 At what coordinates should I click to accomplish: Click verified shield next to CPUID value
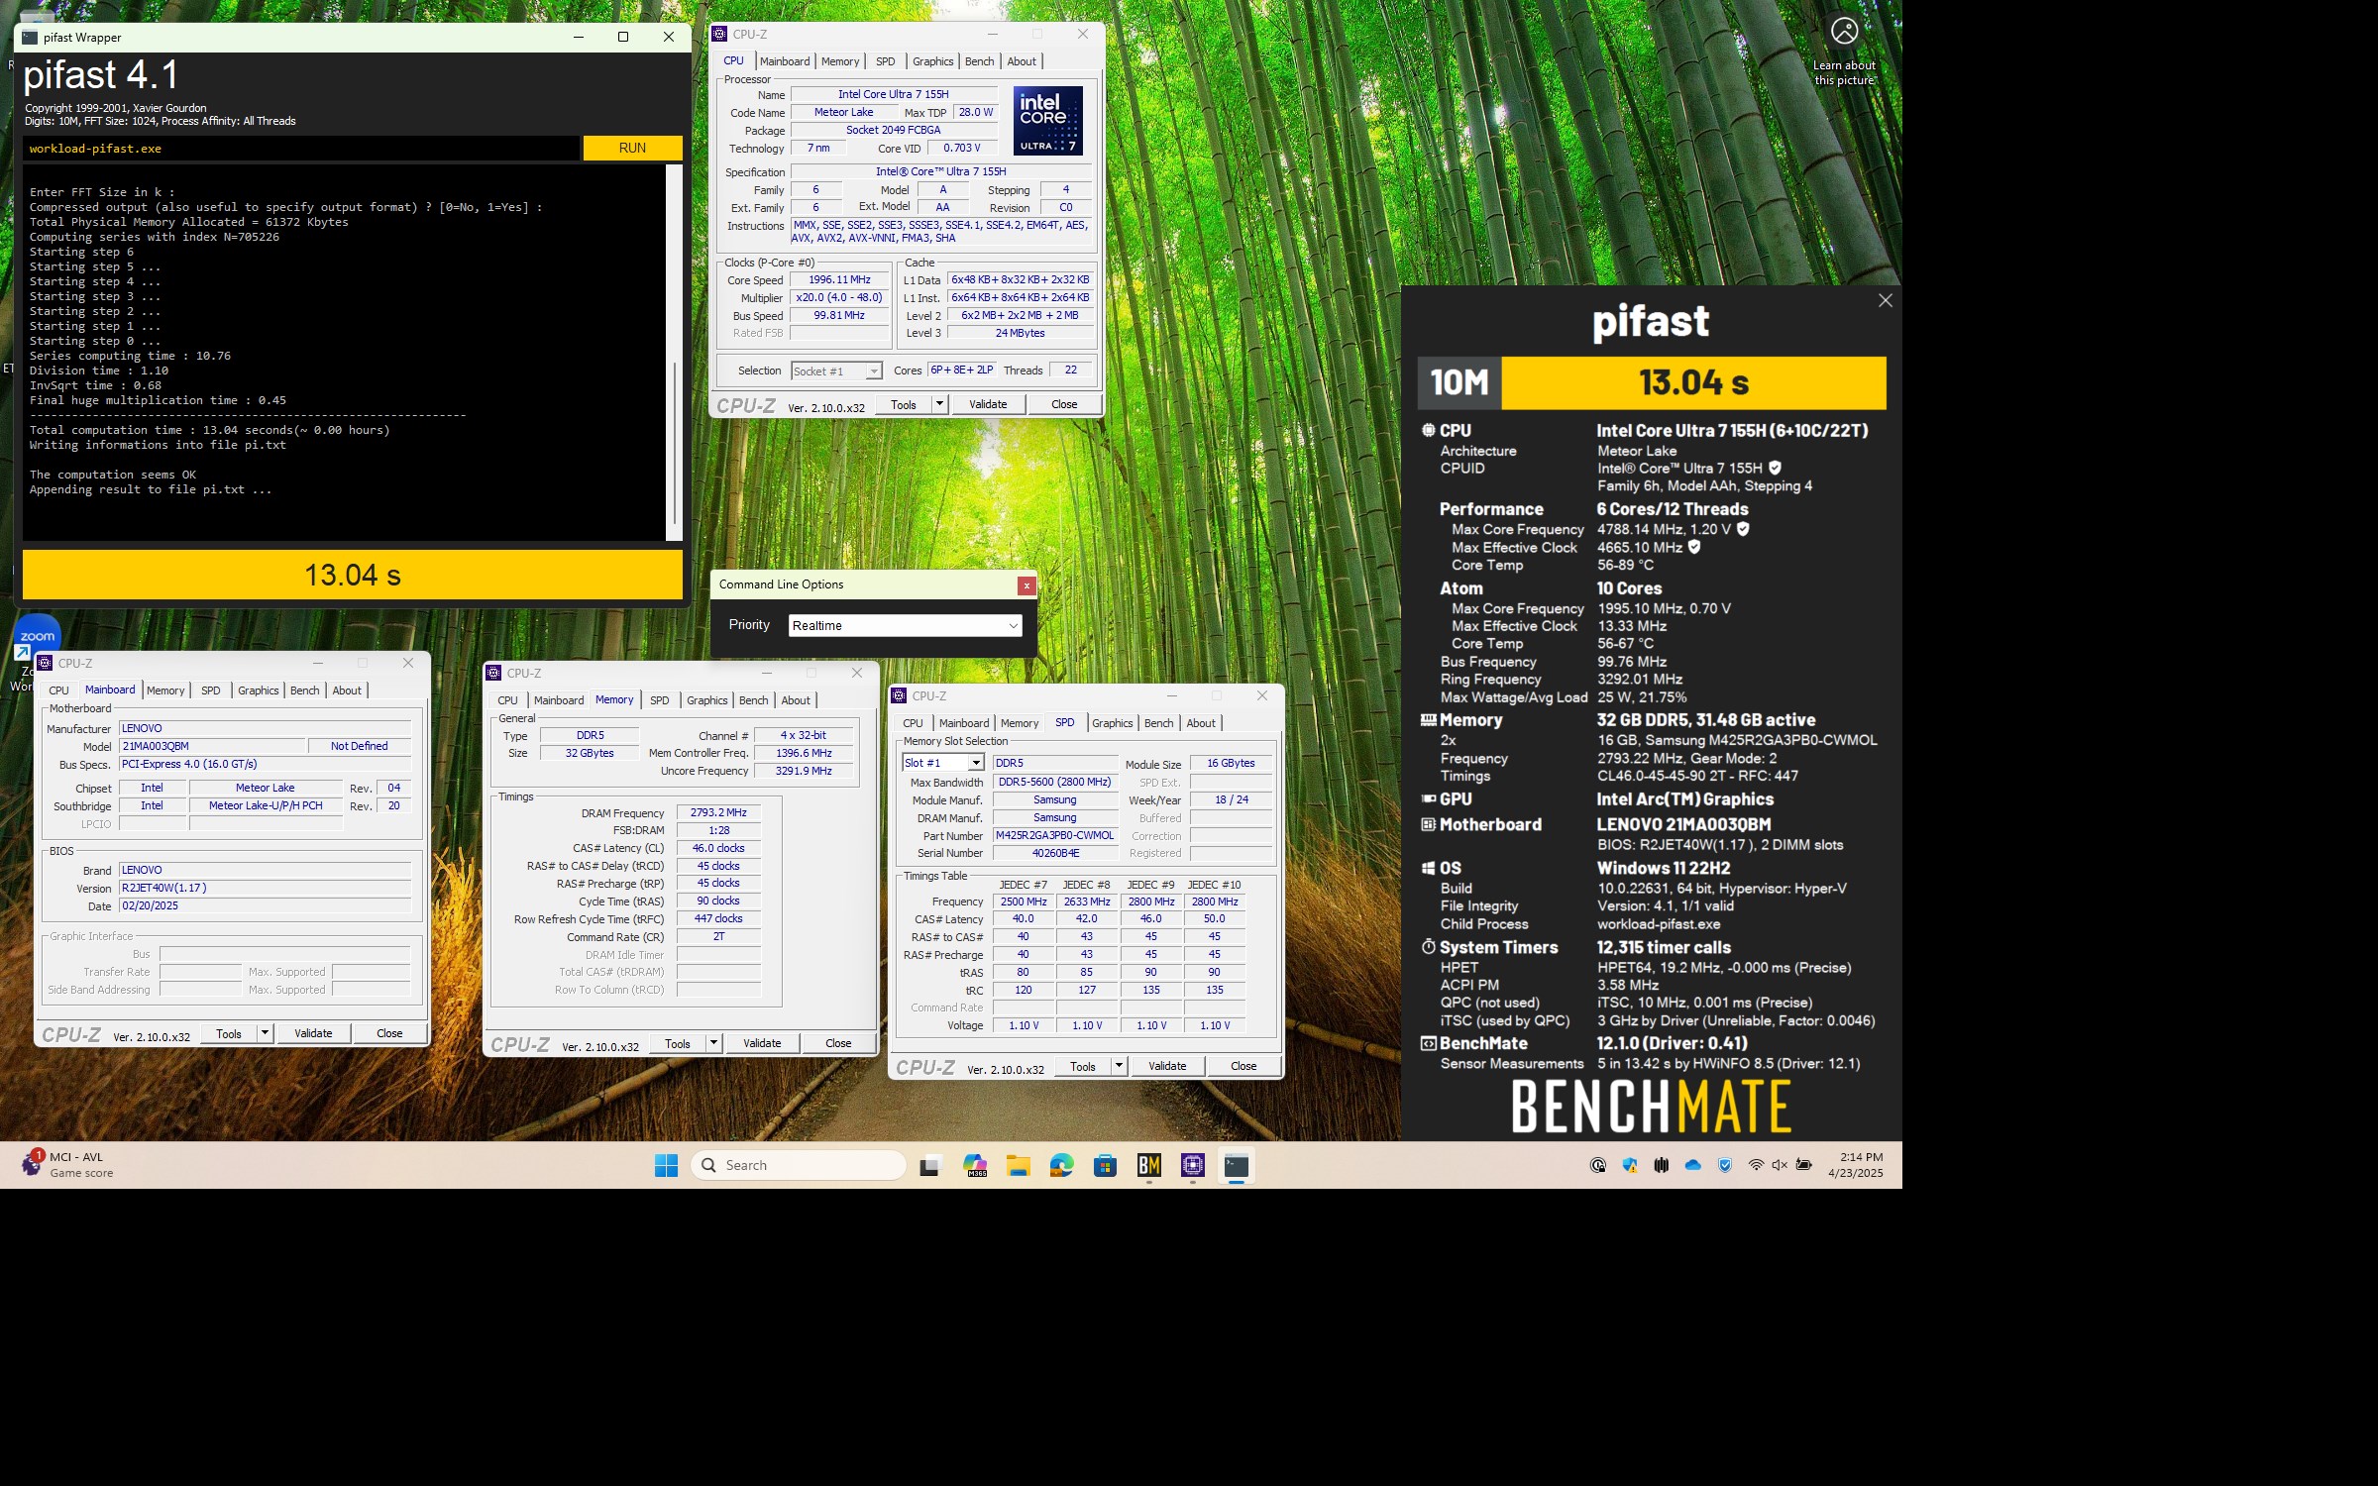tap(1775, 468)
